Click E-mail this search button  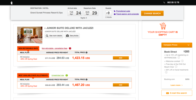click(177, 93)
